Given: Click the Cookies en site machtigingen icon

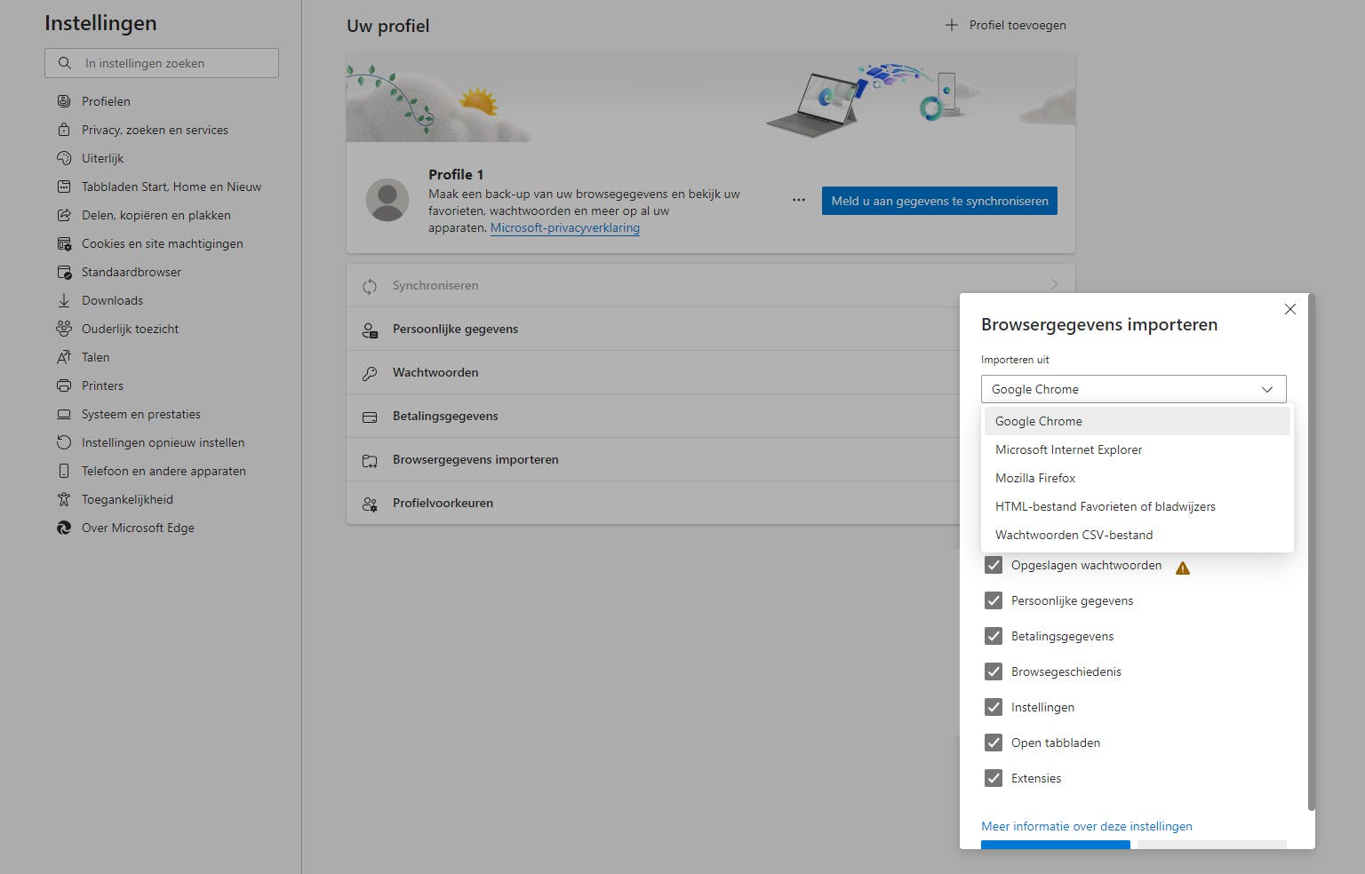Looking at the screenshot, I should [x=64, y=243].
